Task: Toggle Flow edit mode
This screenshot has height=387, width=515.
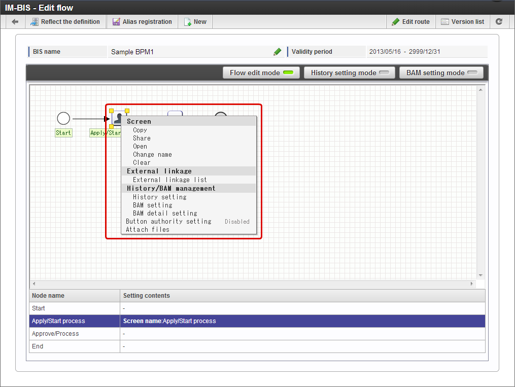Action: (261, 73)
